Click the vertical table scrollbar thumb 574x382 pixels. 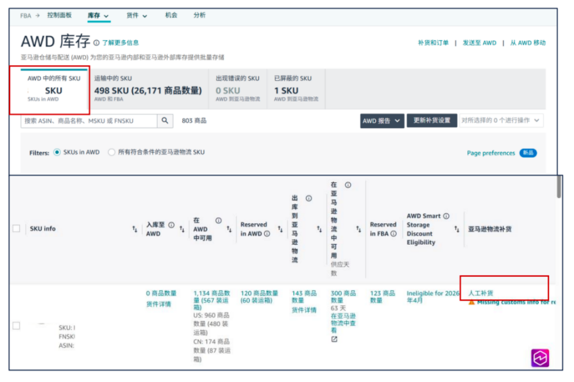(559, 187)
